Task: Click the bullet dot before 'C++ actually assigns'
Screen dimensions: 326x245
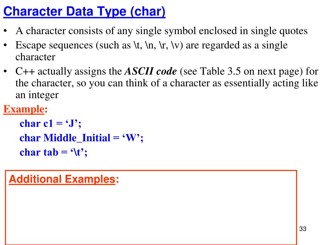Action: (5, 71)
